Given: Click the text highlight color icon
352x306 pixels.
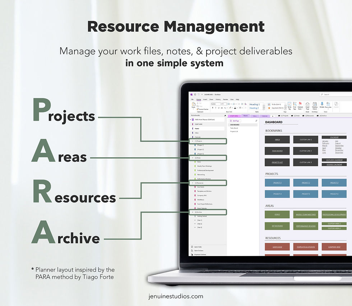Looking at the screenshot, I should coord(230,107).
